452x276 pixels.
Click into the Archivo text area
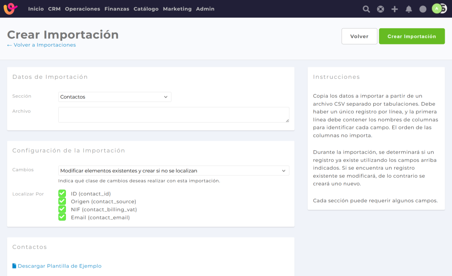174,115
